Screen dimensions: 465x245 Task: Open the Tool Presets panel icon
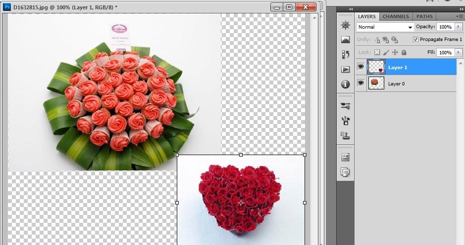point(345,106)
